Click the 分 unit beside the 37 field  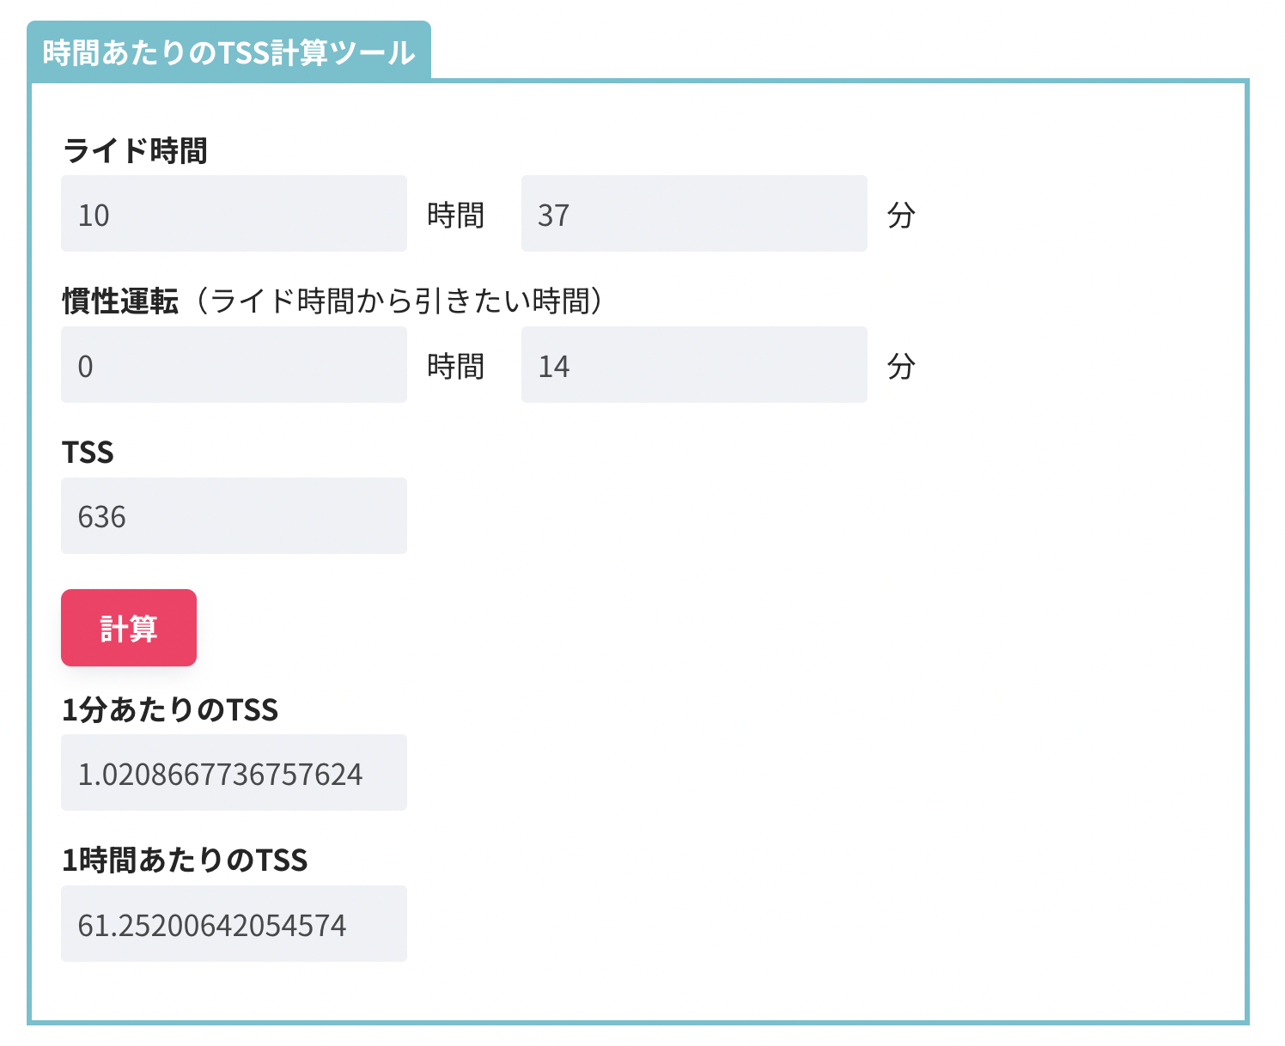click(x=901, y=215)
